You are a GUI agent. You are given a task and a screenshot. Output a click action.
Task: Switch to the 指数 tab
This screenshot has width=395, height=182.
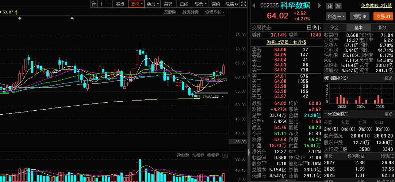click(382, 28)
